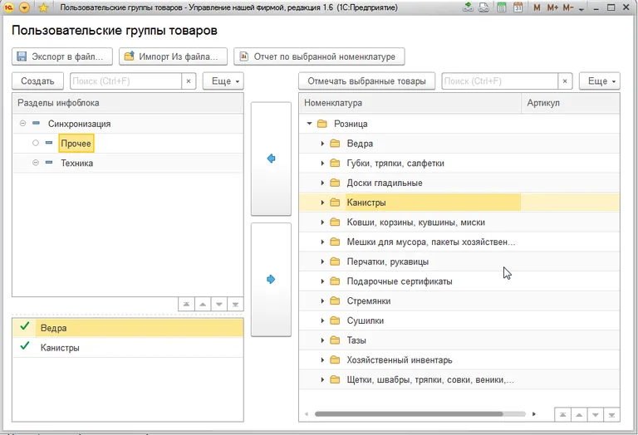Expand the Техника tree node
Screen dimensions: 638x435
tap(36, 164)
